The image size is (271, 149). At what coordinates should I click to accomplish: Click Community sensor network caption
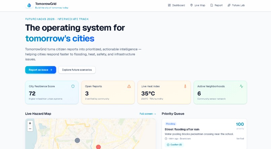[x=211, y=99]
